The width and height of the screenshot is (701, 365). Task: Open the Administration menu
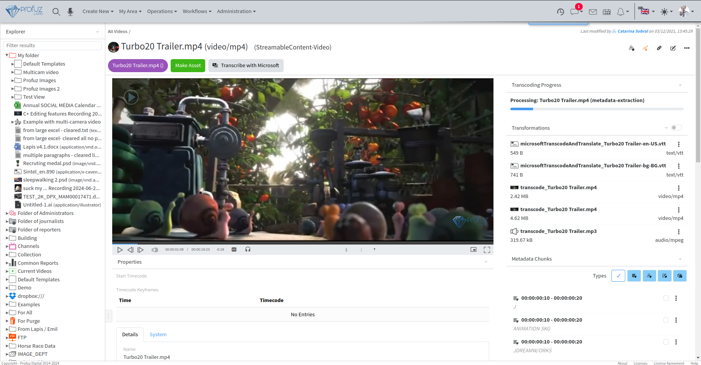pos(236,12)
